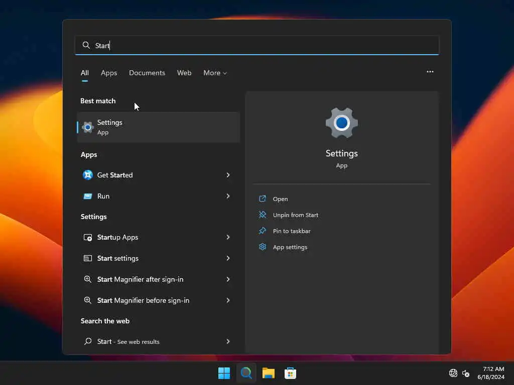Click the clock showing 7:12 AM

(x=493, y=369)
